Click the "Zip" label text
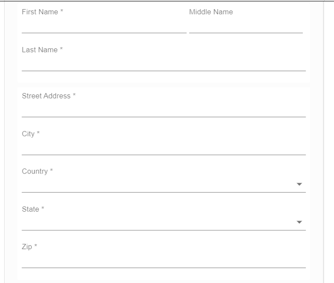The width and height of the screenshot is (334, 283). pyautogui.click(x=27, y=247)
